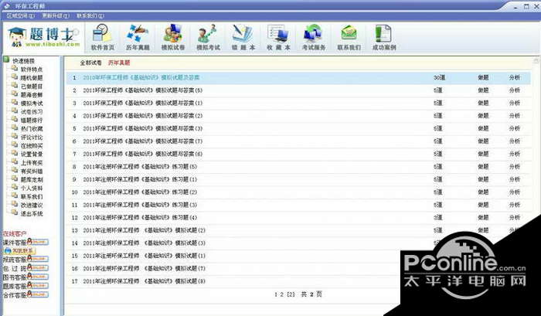Open exam 1, the 2010年环保工程师 mock paper
This screenshot has width=541, height=316.
[141, 77]
